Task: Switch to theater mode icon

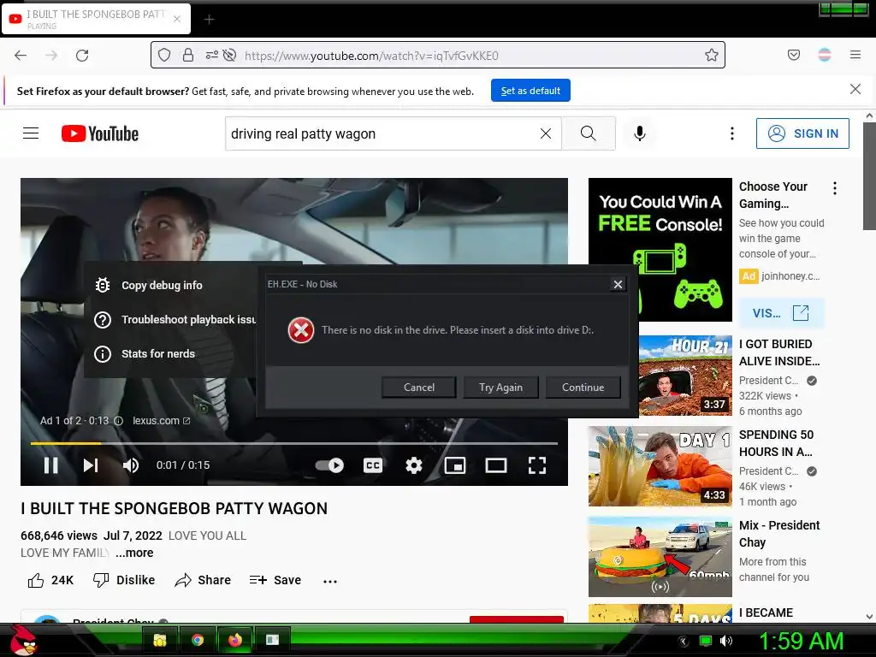Action: pyautogui.click(x=496, y=465)
